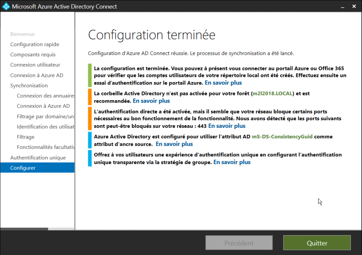This screenshot has width=362, height=255.
Task: Select Connexion des annuaires sub-step
Action: (x=45, y=96)
